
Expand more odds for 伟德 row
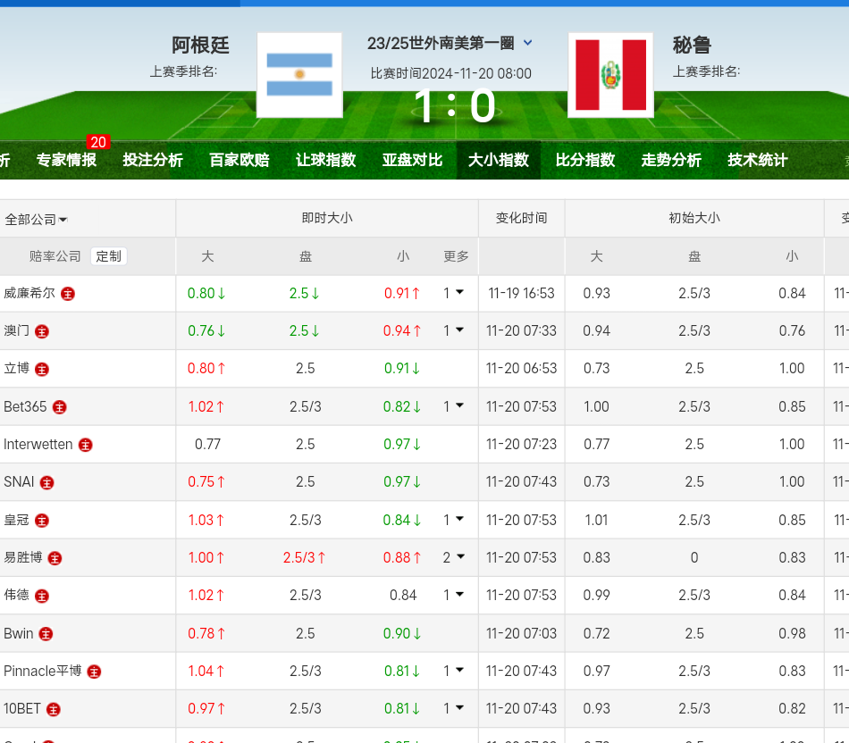(454, 596)
